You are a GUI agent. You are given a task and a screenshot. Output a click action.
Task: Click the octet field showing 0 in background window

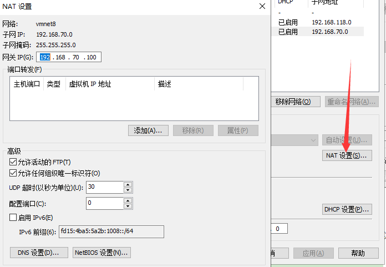pos(279,229)
